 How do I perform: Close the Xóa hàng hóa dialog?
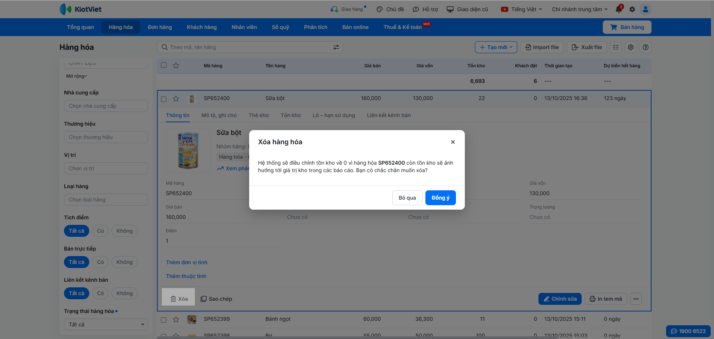[453, 142]
